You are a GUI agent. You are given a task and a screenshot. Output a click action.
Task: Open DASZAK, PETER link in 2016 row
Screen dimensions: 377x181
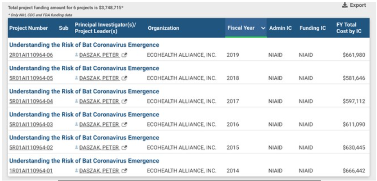click(x=99, y=125)
